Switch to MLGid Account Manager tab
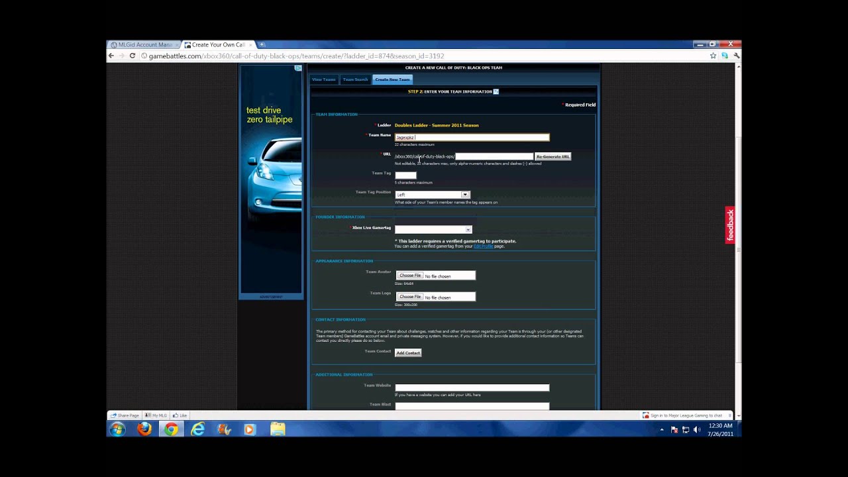This screenshot has width=848, height=477. pyautogui.click(x=144, y=44)
